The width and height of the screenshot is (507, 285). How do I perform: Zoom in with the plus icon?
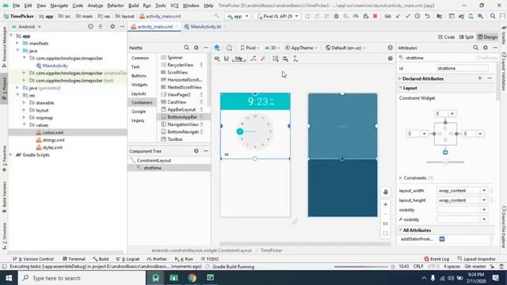click(x=386, y=204)
